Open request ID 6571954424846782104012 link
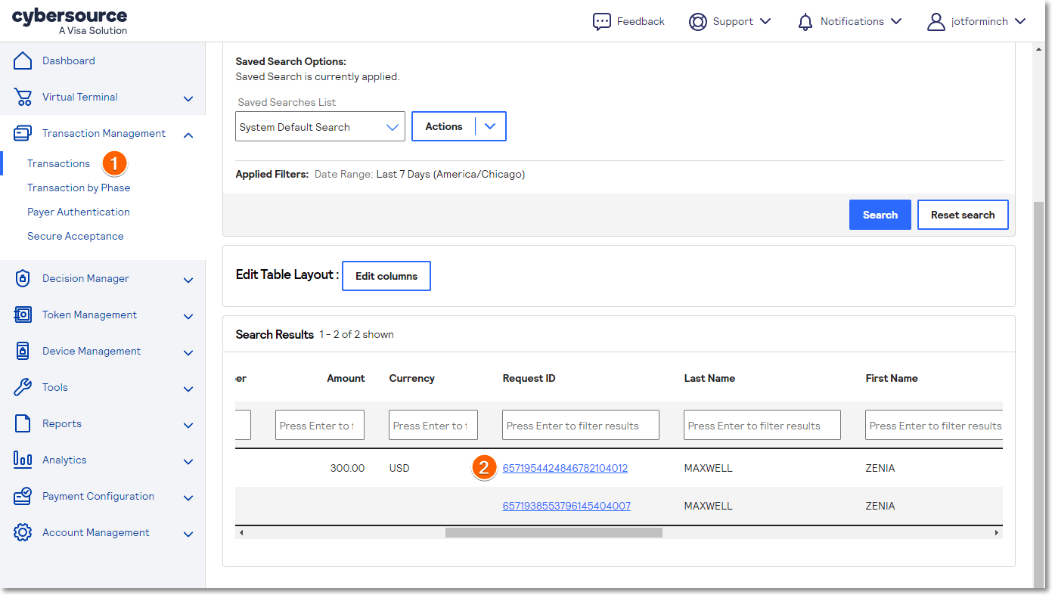1052x595 pixels. coord(565,468)
